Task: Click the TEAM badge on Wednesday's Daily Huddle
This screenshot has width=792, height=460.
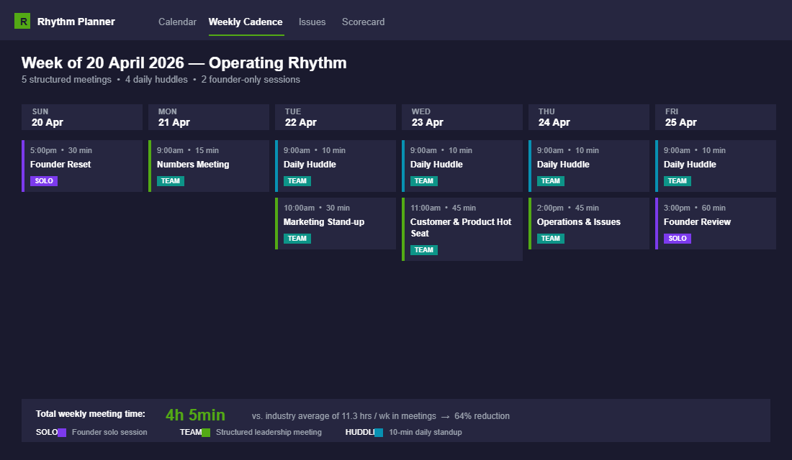Action: [x=423, y=181]
